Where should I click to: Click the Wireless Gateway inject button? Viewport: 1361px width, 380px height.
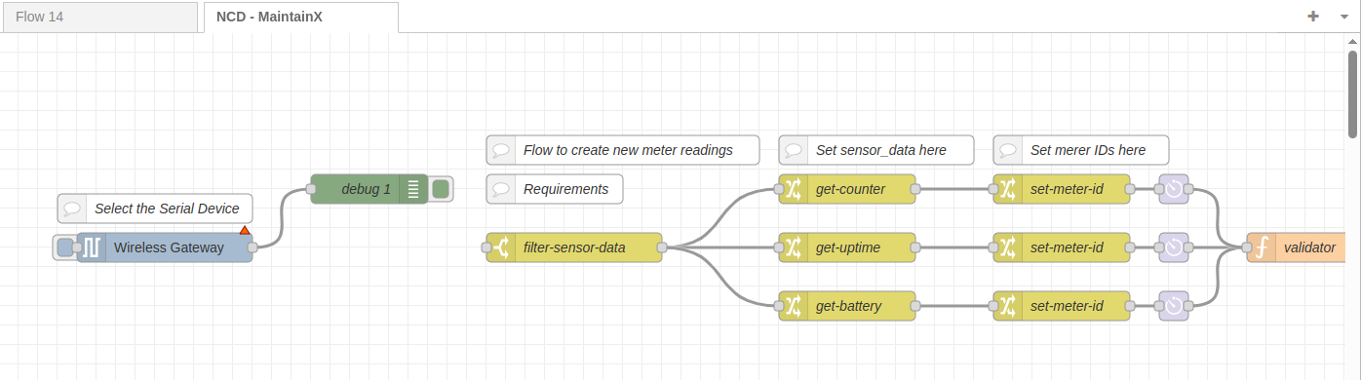point(65,247)
